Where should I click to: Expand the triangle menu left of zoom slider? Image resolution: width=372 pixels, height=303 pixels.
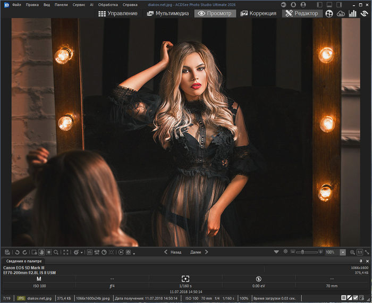click(276, 252)
